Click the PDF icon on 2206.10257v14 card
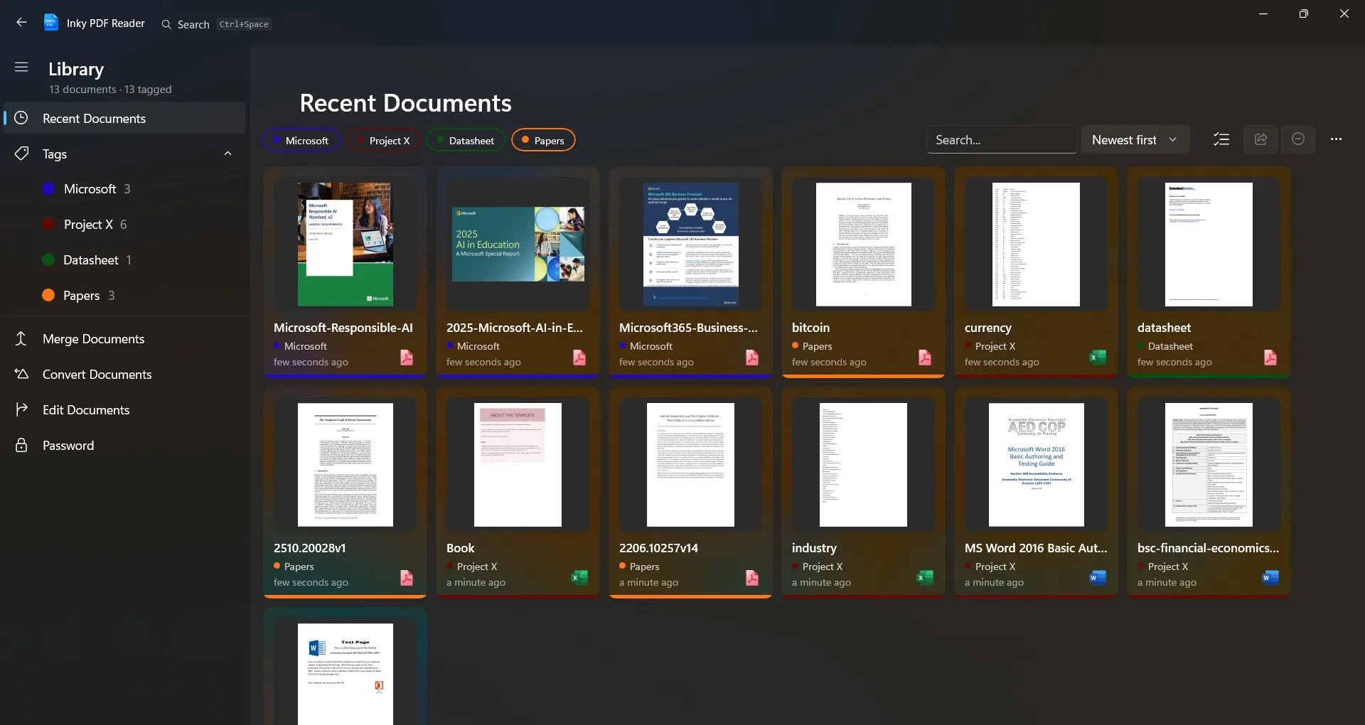This screenshot has width=1365, height=725. click(x=752, y=578)
